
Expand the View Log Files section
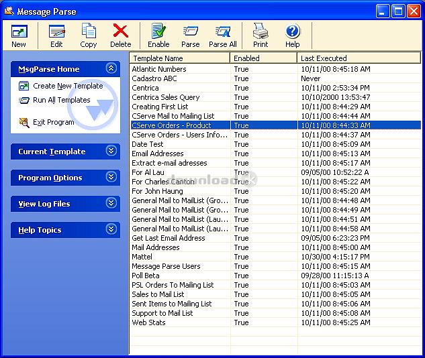tap(111, 204)
